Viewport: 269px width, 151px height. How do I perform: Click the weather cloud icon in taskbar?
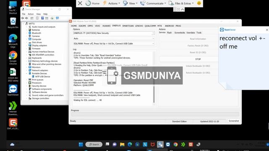click(12, 144)
